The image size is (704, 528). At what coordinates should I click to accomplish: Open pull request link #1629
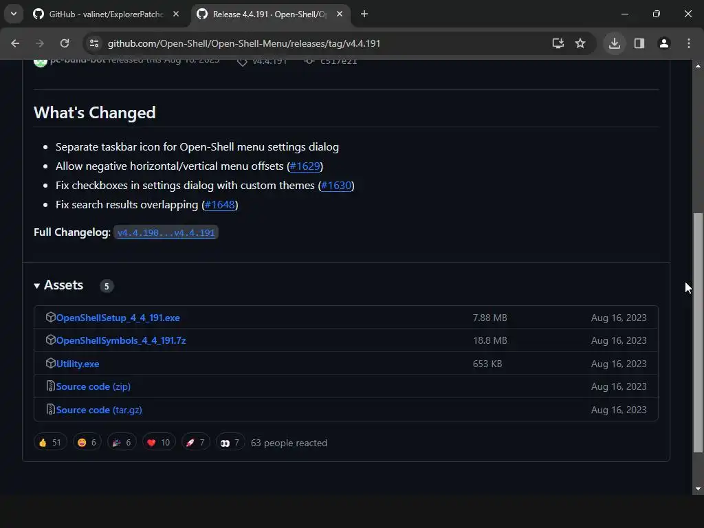pyautogui.click(x=305, y=166)
